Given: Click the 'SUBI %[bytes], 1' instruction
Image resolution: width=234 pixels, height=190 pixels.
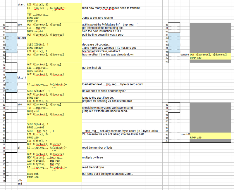Looking at the screenshot, I should point(39,91).
